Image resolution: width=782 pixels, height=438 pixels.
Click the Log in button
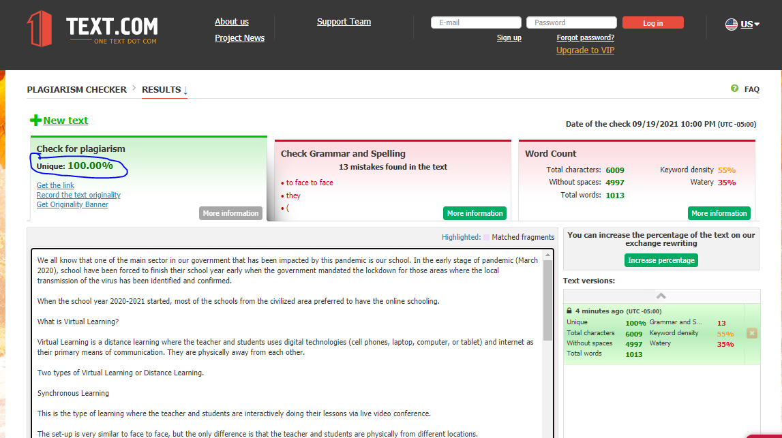(x=653, y=23)
